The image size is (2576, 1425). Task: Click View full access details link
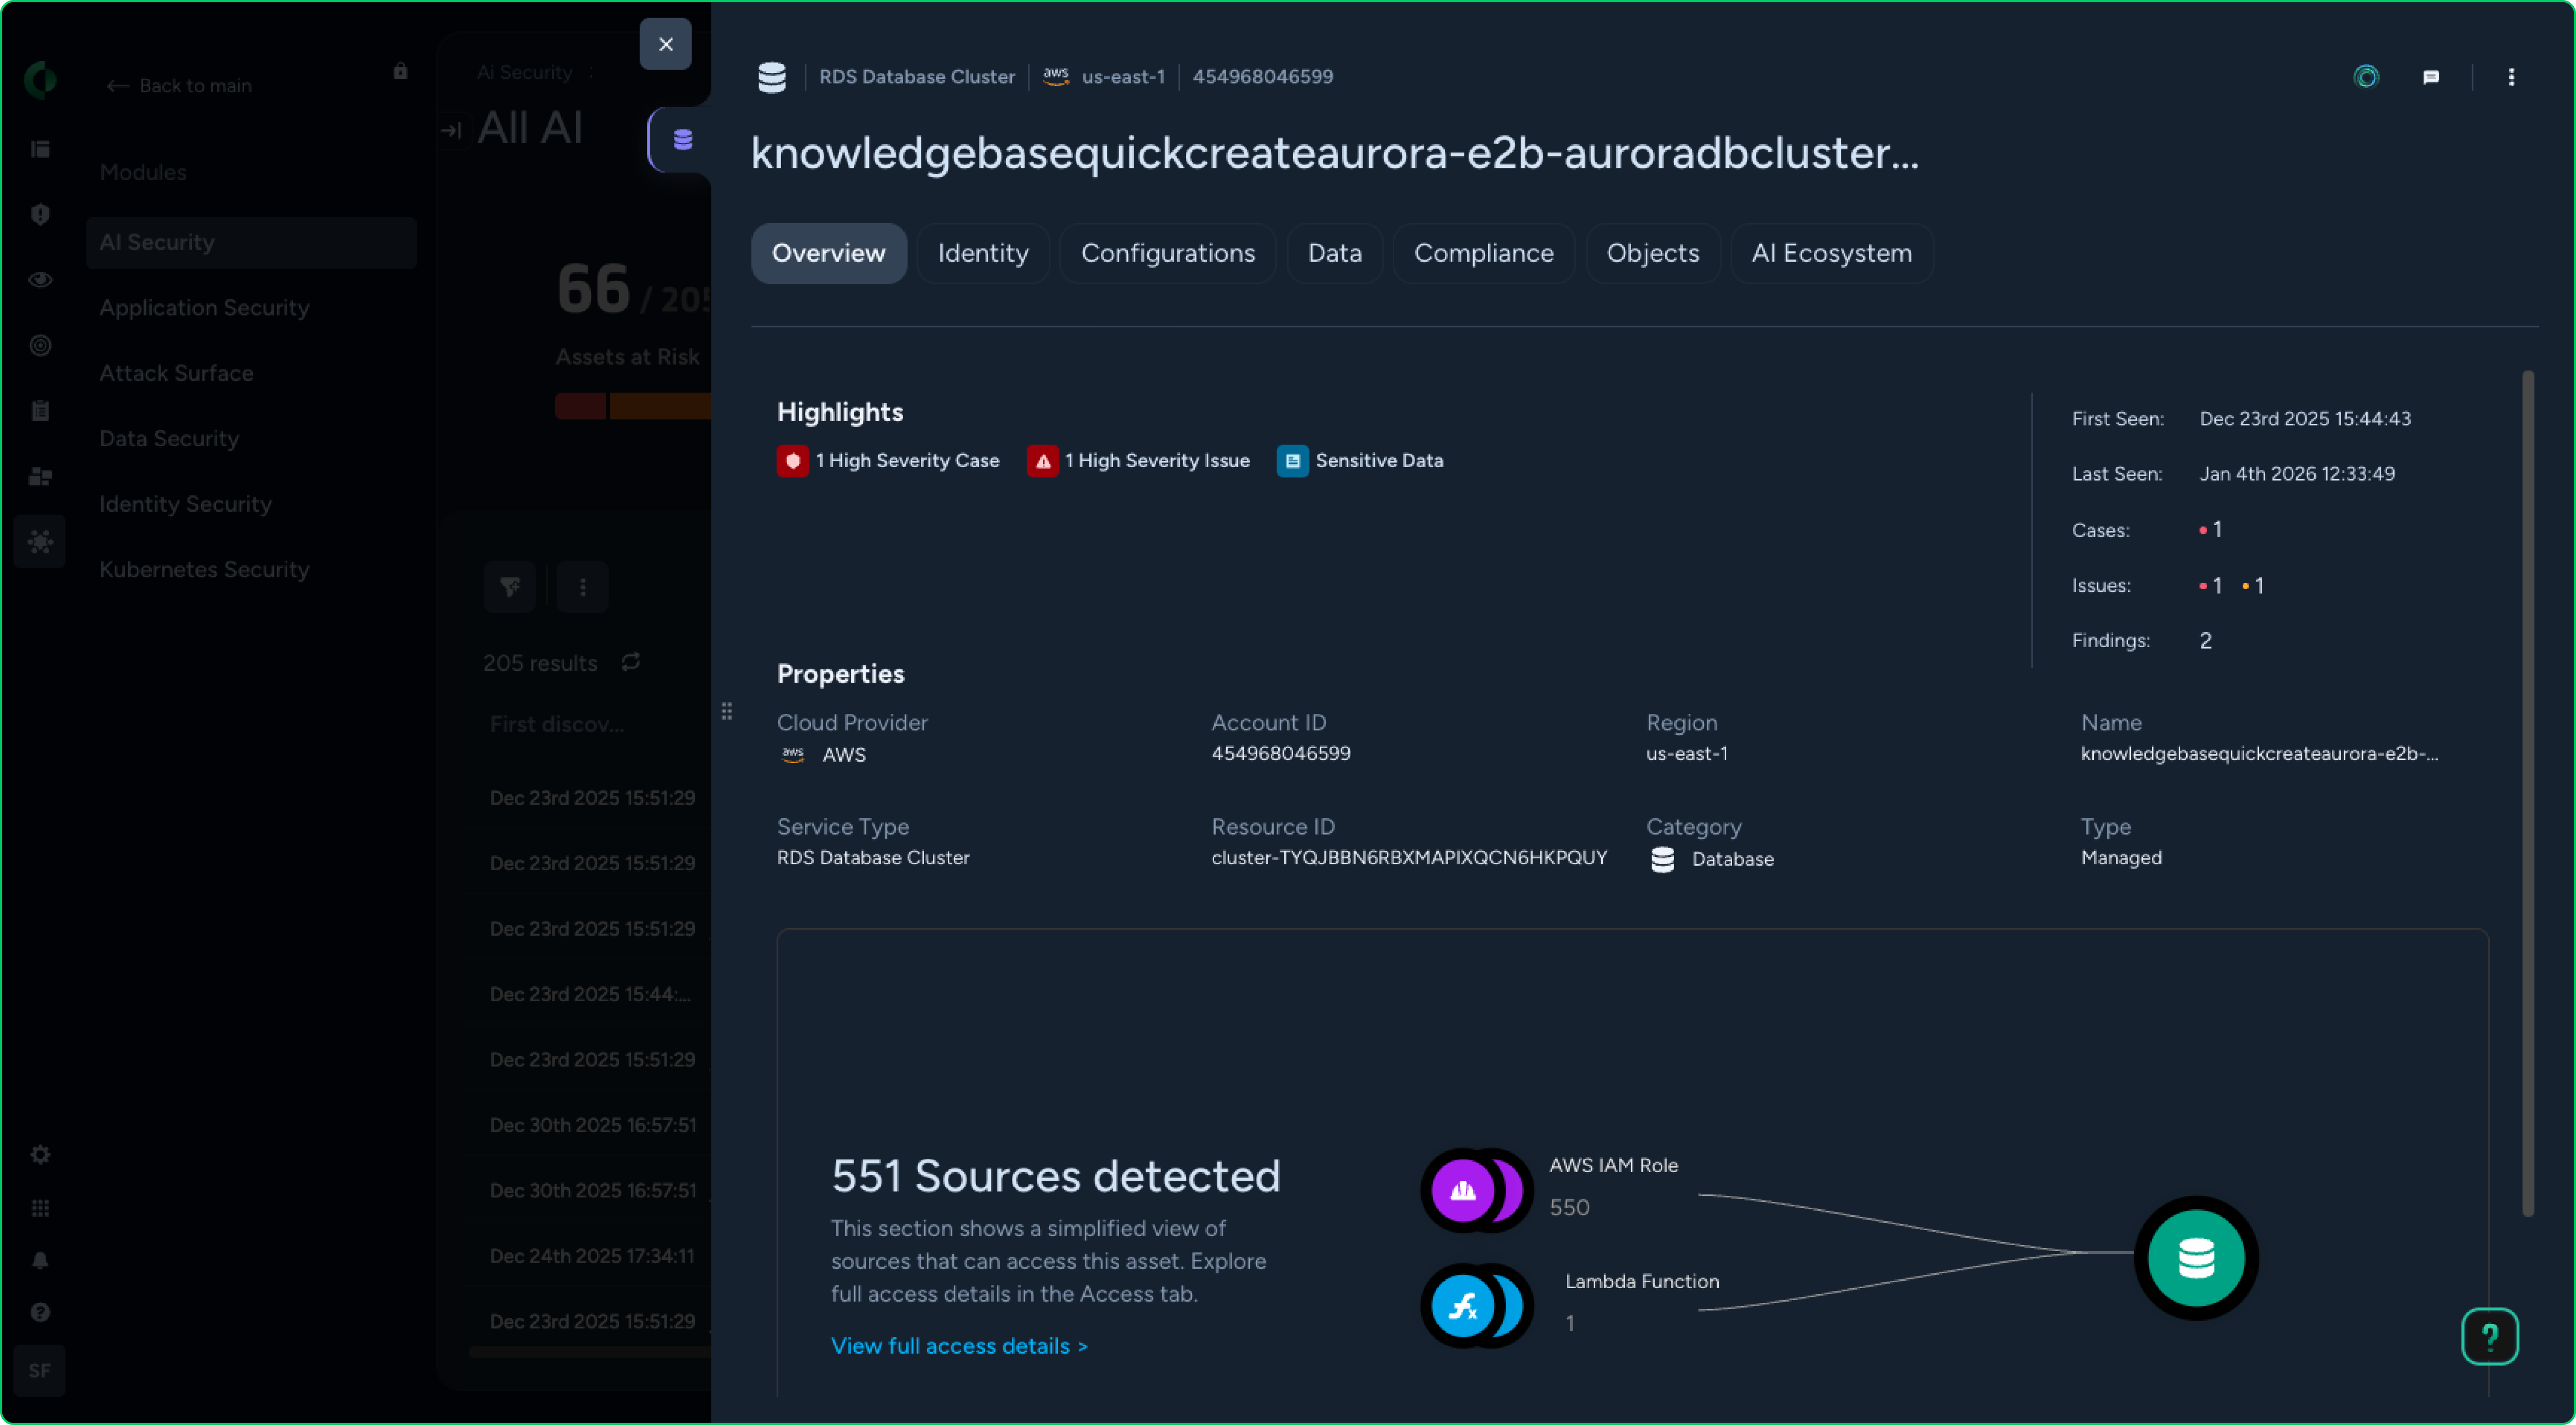click(x=958, y=1346)
